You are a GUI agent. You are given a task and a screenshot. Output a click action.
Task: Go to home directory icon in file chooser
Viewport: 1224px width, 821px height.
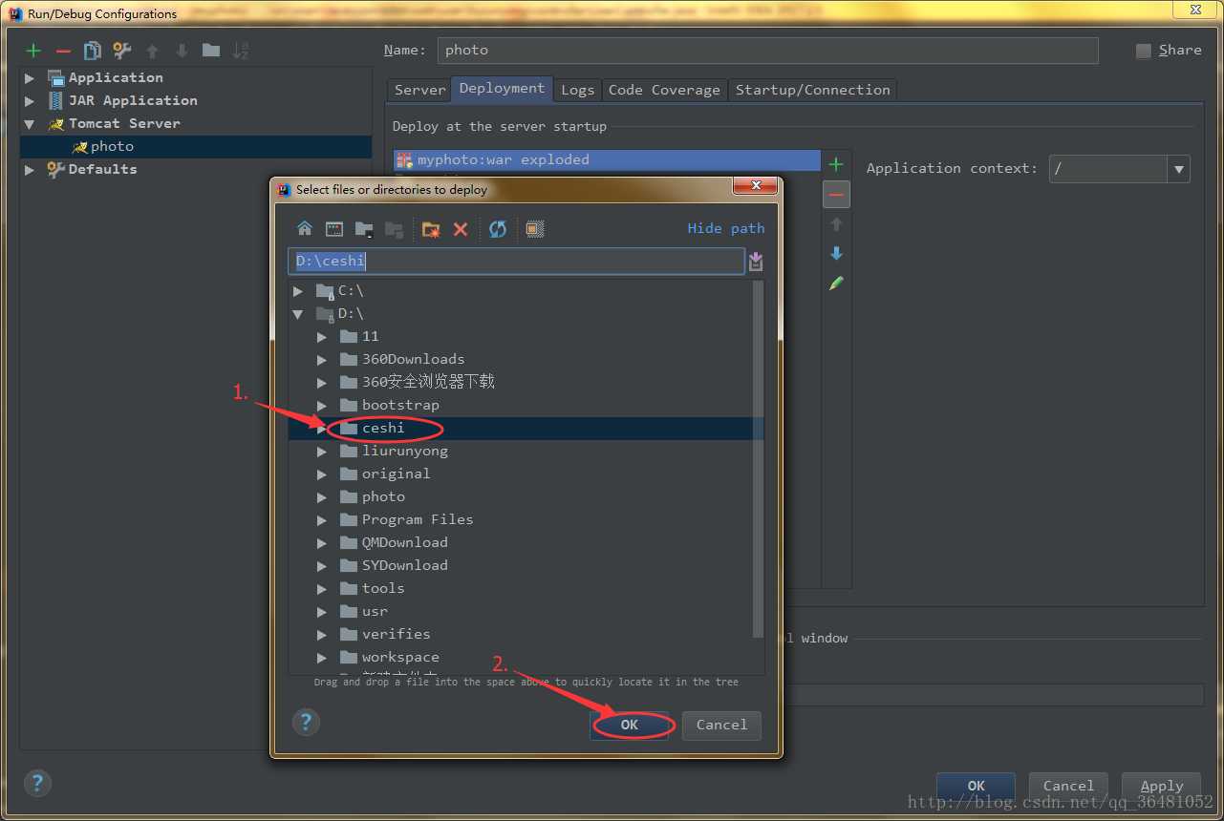305,228
